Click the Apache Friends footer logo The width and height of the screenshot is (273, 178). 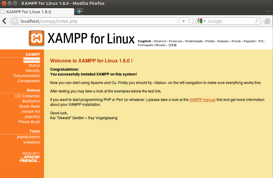click(30, 159)
